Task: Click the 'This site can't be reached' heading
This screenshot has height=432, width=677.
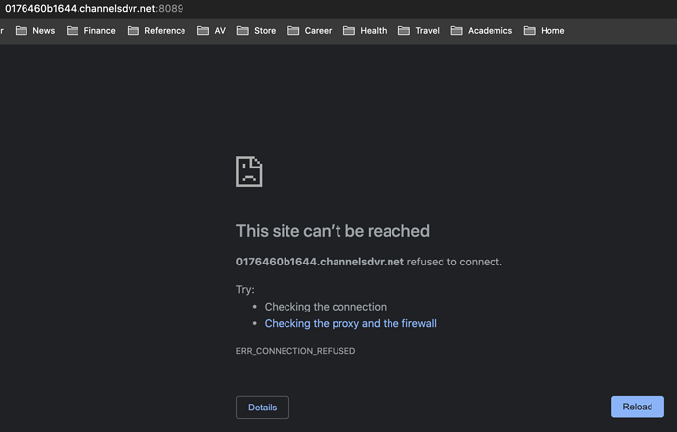Action: tap(333, 231)
